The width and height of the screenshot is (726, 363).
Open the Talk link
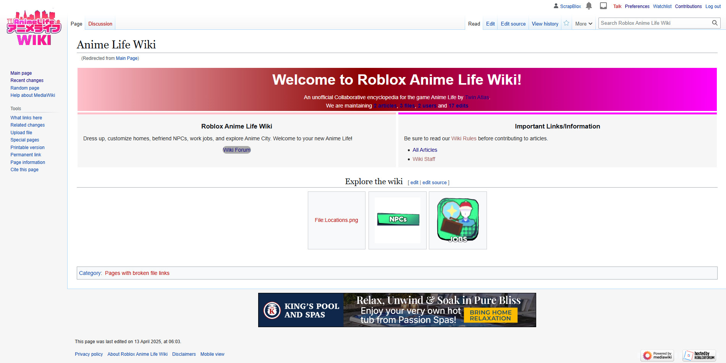coord(617,6)
